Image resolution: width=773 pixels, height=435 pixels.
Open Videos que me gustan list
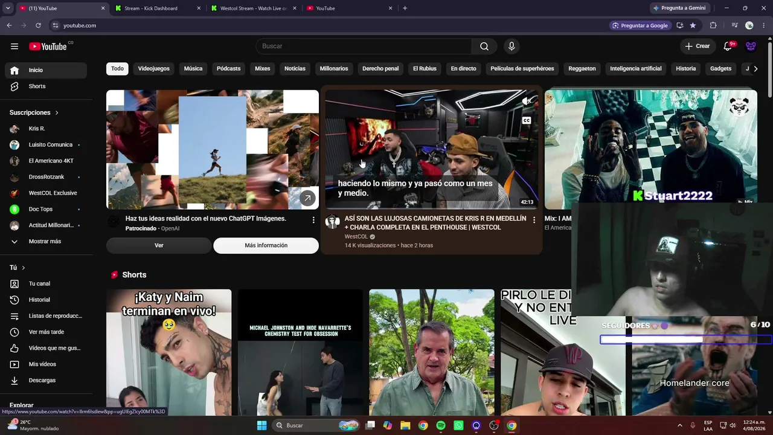[x=46, y=348]
